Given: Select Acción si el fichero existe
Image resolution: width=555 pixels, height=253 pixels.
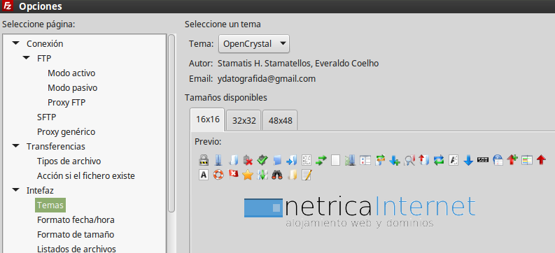Looking at the screenshot, I should [86, 175].
